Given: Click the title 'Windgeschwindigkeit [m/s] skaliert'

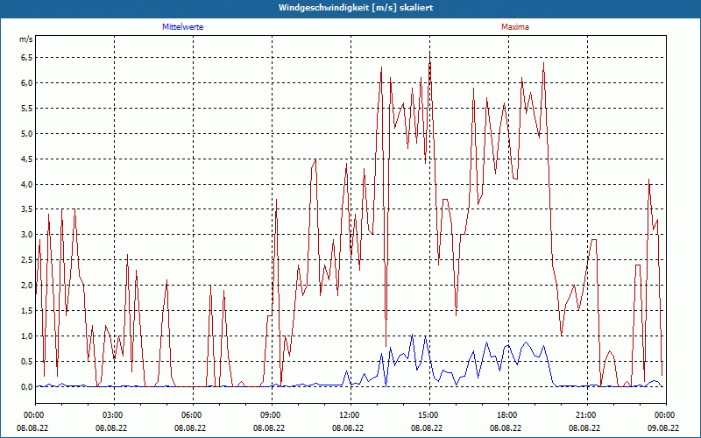Looking at the screenshot, I should (356, 8).
